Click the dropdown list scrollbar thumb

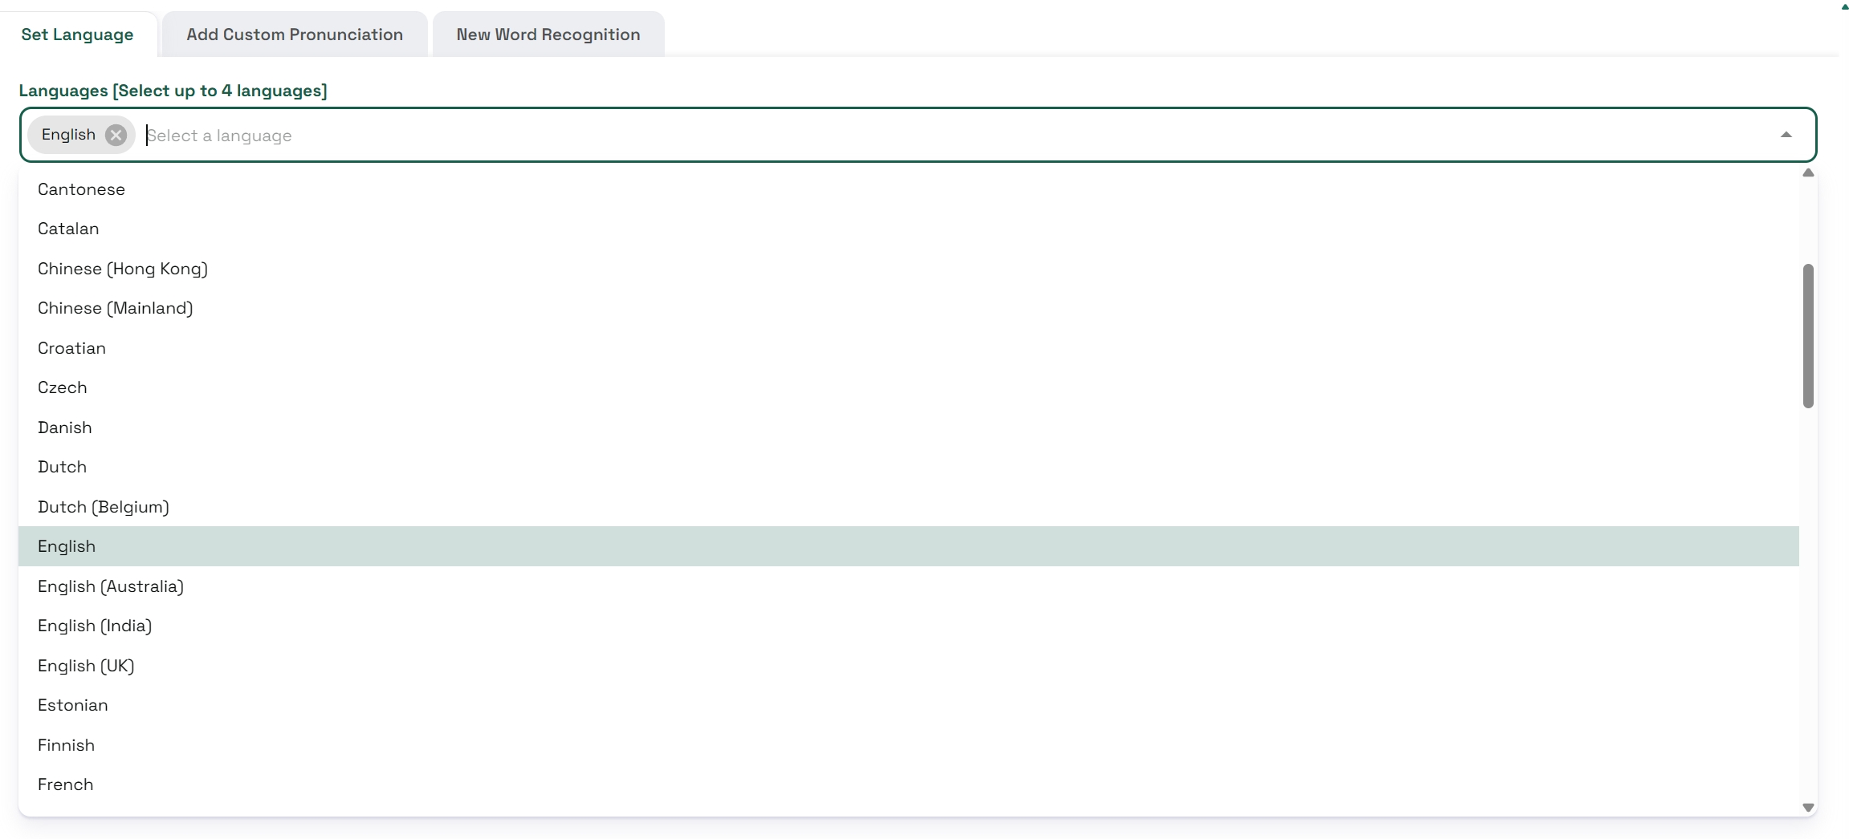[1808, 335]
